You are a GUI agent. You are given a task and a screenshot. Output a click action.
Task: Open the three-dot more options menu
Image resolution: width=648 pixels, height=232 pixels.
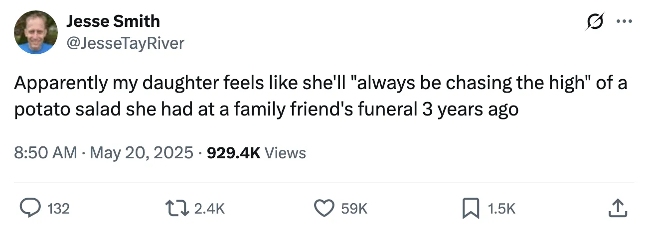click(x=624, y=22)
